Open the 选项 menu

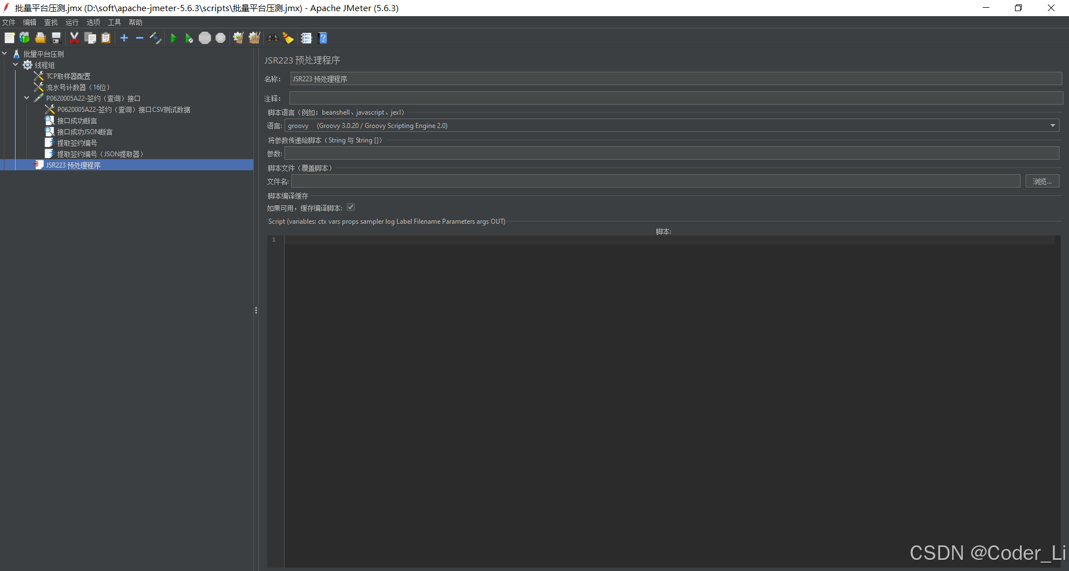click(x=93, y=22)
